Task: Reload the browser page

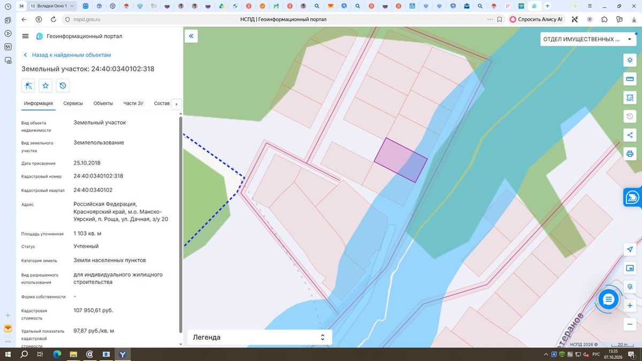Action: tap(53, 19)
